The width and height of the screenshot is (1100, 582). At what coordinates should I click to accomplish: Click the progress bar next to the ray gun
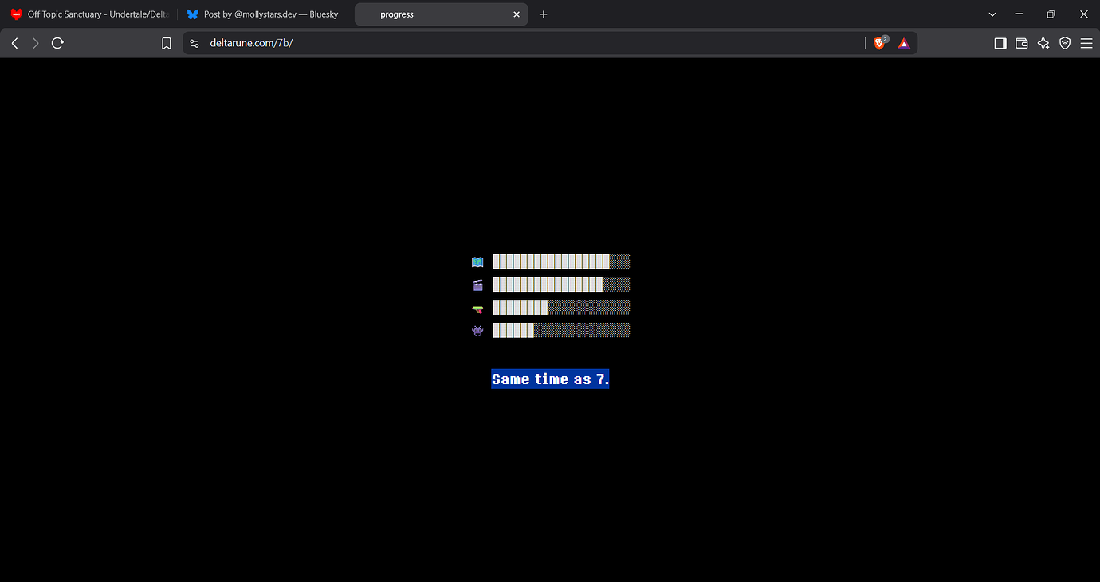[561, 307]
